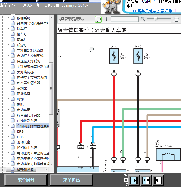Screen dimensions: 181x187
Task: Click the 40A ABS MTR2 fuse symbol
Action: pyautogui.click(x=138, y=56)
